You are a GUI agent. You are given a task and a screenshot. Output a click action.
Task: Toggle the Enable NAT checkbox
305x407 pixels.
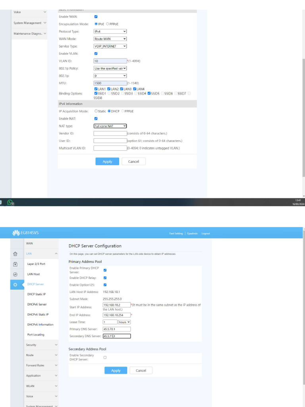pos(96,118)
